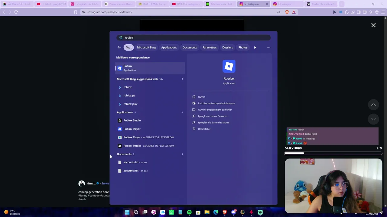Switch to the Microsoft Bing filter tab
This screenshot has height=217, width=387.
(x=146, y=47)
